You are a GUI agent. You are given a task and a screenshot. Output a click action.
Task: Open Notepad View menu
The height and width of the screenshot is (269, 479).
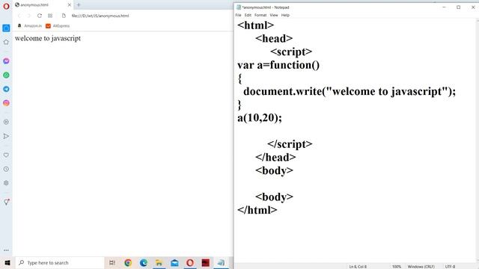point(274,15)
